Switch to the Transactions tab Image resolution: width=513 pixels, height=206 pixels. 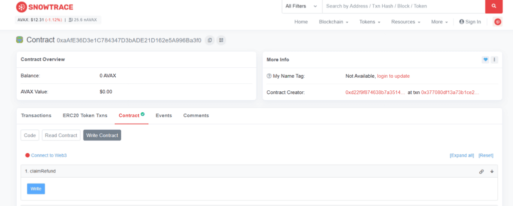tap(36, 116)
